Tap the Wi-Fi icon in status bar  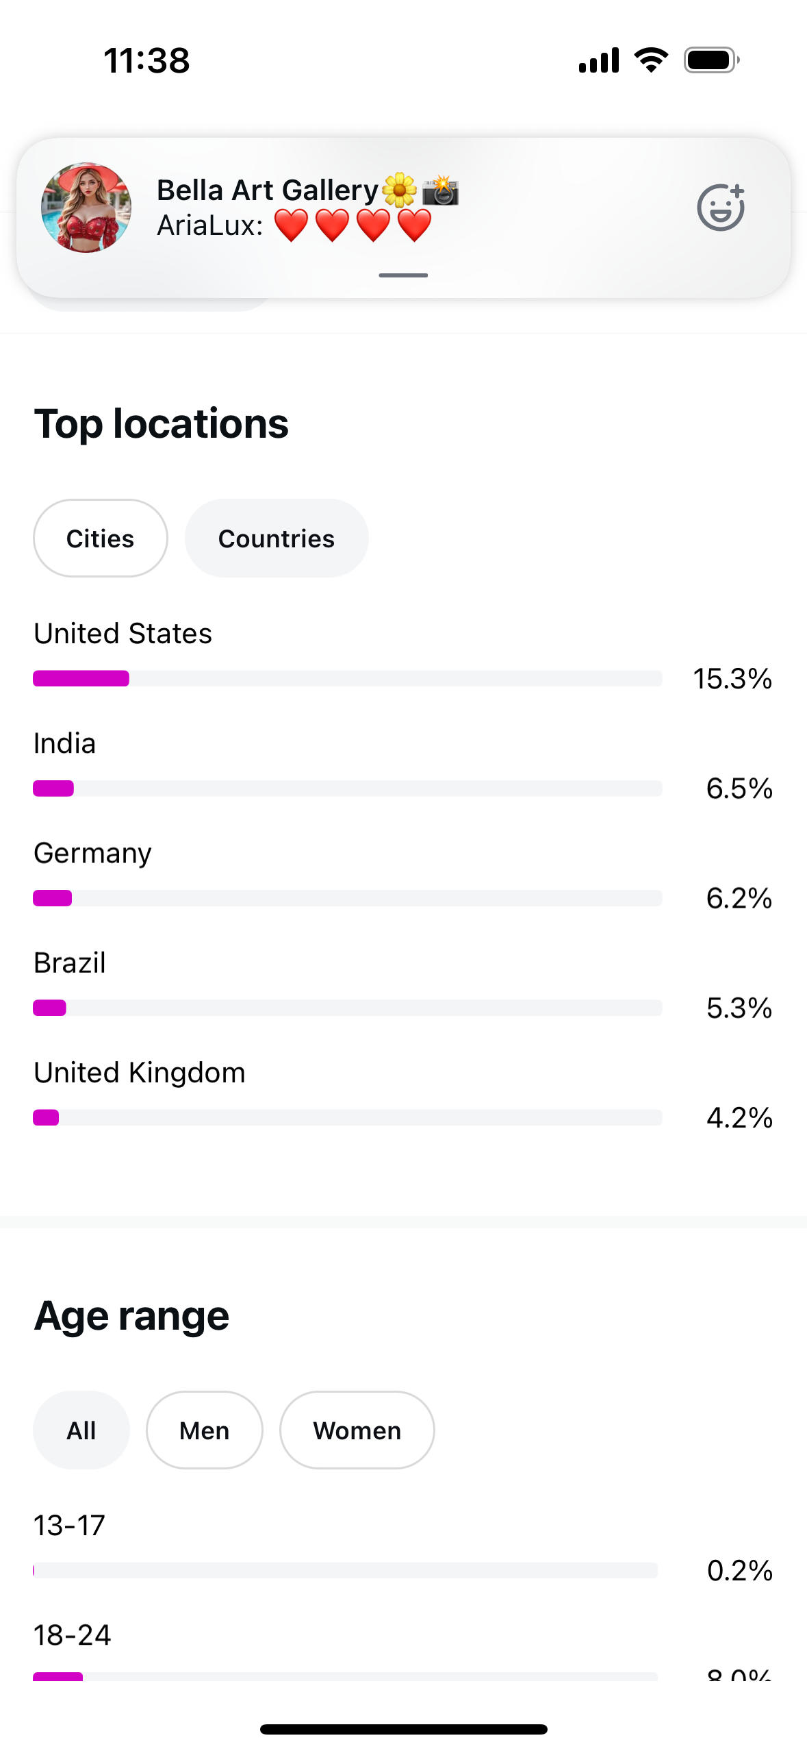(x=652, y=60)
